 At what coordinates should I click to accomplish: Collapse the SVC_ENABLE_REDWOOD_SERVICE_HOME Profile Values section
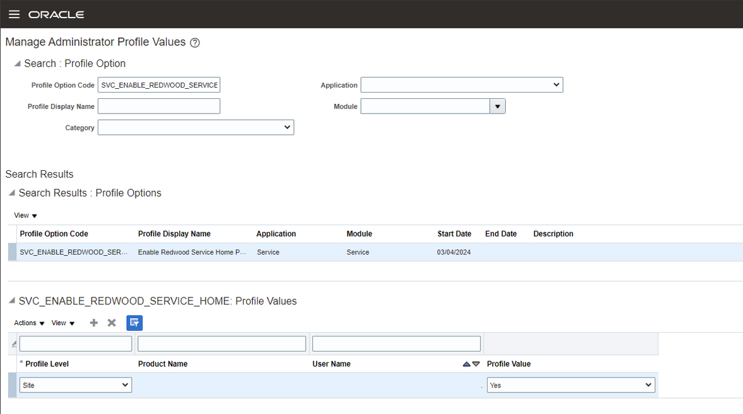point(12,301)
